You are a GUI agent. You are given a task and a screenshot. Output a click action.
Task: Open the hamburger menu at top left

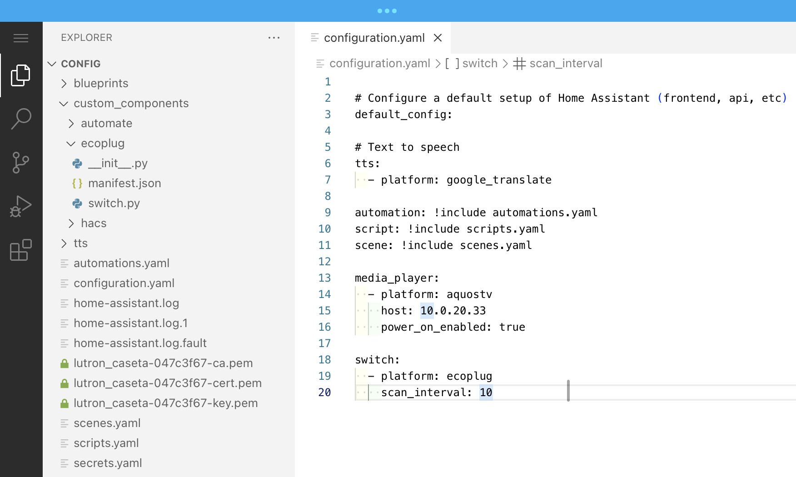coord(20,38)
